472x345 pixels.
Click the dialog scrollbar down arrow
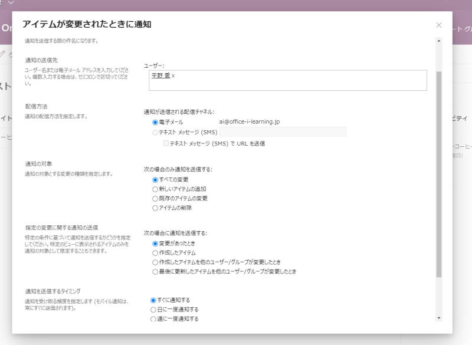(439, 318)
